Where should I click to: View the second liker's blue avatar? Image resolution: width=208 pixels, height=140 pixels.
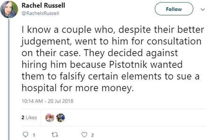coord(61,117)
